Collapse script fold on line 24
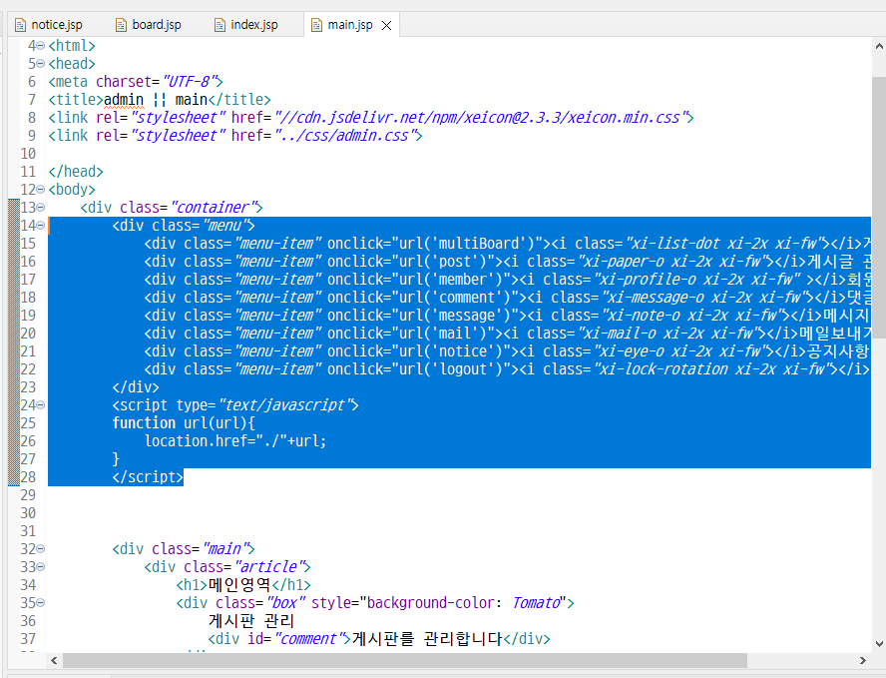 click(x=41, y=405)
